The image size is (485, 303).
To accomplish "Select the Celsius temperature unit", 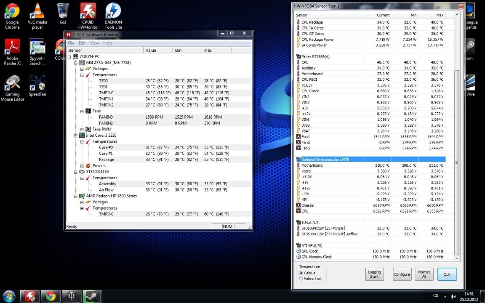I will point(301,273).
